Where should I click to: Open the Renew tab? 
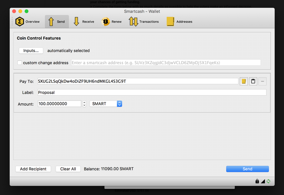(x=111, y=21)
